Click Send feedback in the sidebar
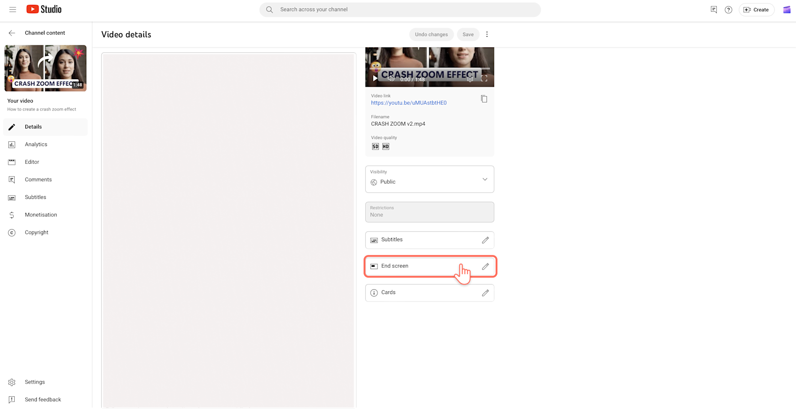796x409 pixels. [45, 400]
